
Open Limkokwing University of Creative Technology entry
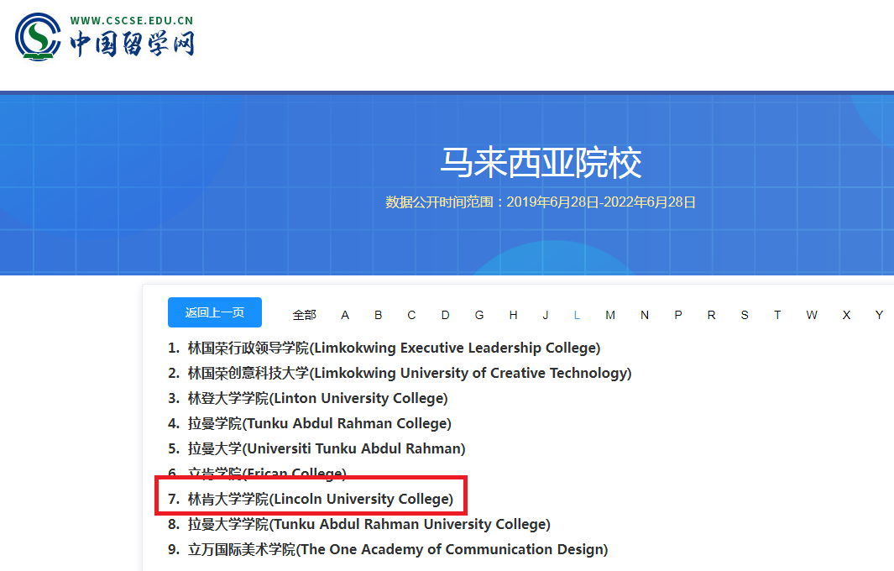[410, 373]
